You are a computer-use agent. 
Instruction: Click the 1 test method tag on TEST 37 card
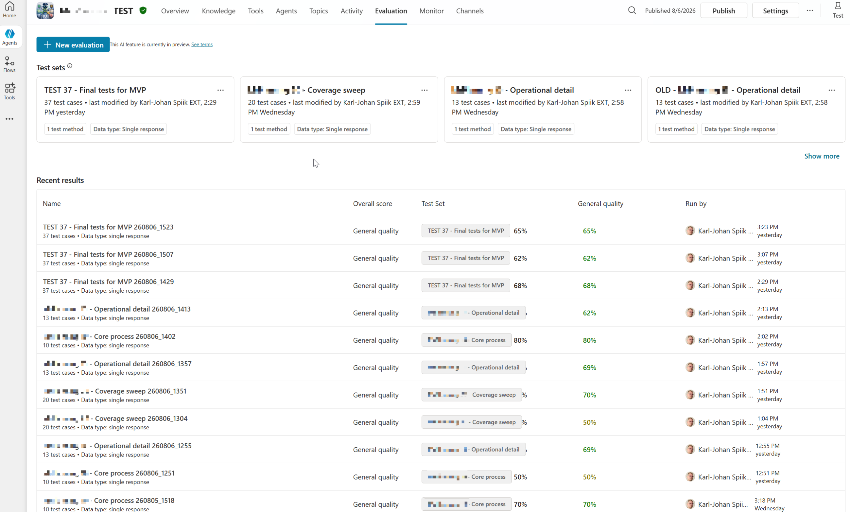[65, 129]
